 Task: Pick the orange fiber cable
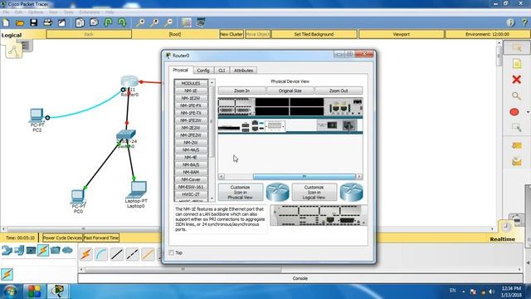pyautogui.click(x=148, y=254)
